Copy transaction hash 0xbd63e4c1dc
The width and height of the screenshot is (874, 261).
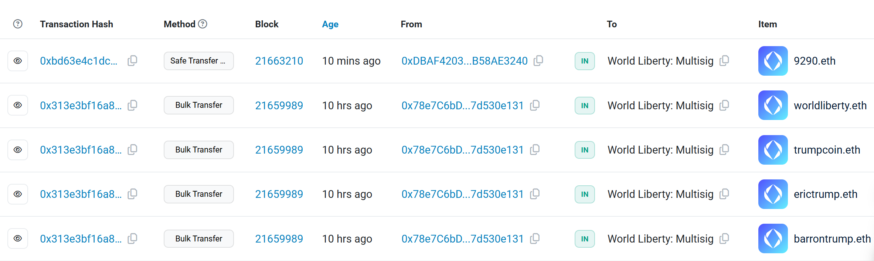tap(132, 61)
